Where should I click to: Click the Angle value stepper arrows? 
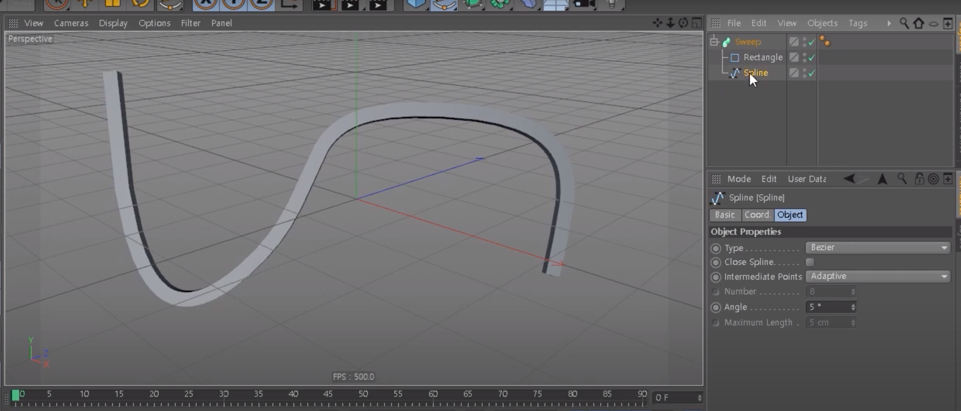click(853, 307)
